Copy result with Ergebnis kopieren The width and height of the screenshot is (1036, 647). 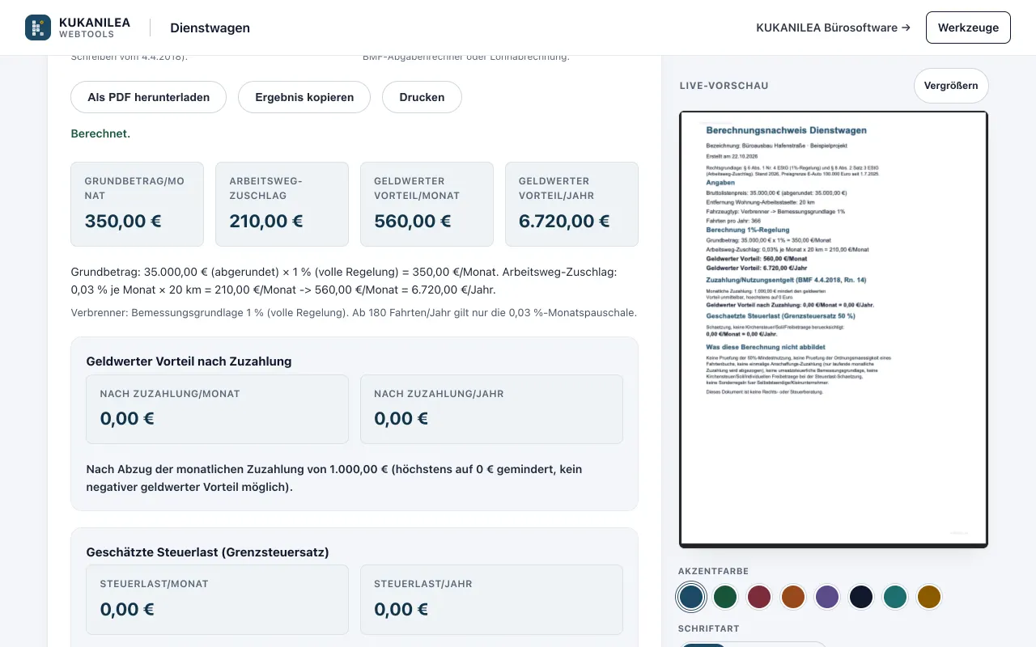304,97
